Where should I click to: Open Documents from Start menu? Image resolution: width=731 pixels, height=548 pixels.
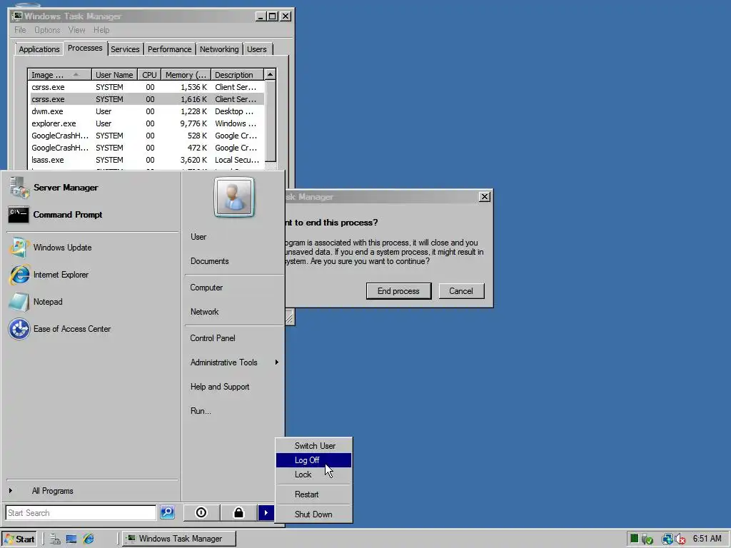pos(234,261)
